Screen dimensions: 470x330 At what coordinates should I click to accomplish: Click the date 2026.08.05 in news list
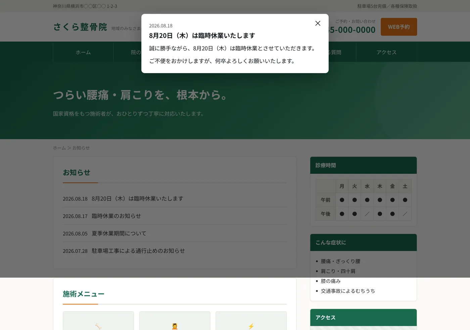pyautogui.click(x=75, y=234)
